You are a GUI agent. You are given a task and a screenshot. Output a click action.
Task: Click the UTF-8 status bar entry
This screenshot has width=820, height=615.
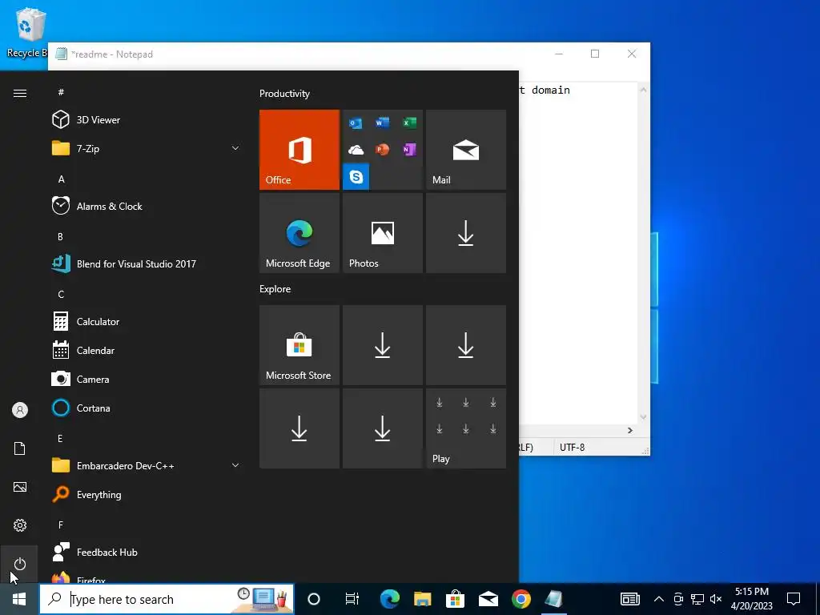click(x=572, y=447)
